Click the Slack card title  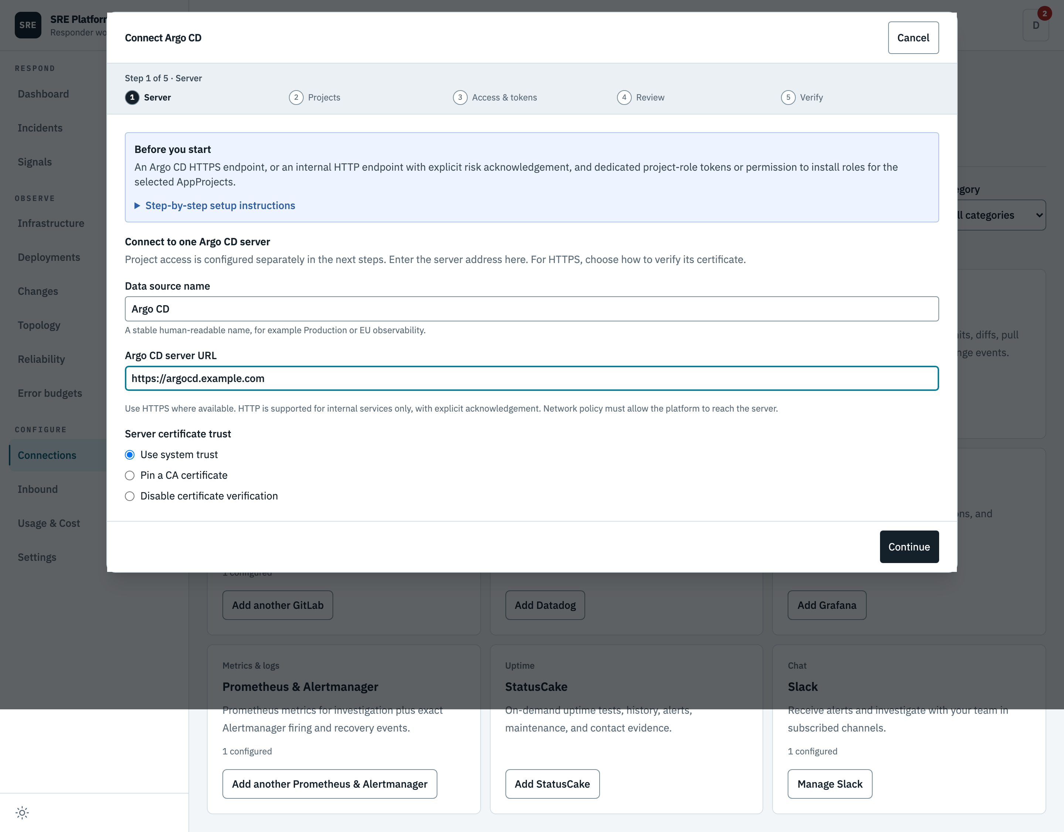pyautogui.click(x=802, y=687)
